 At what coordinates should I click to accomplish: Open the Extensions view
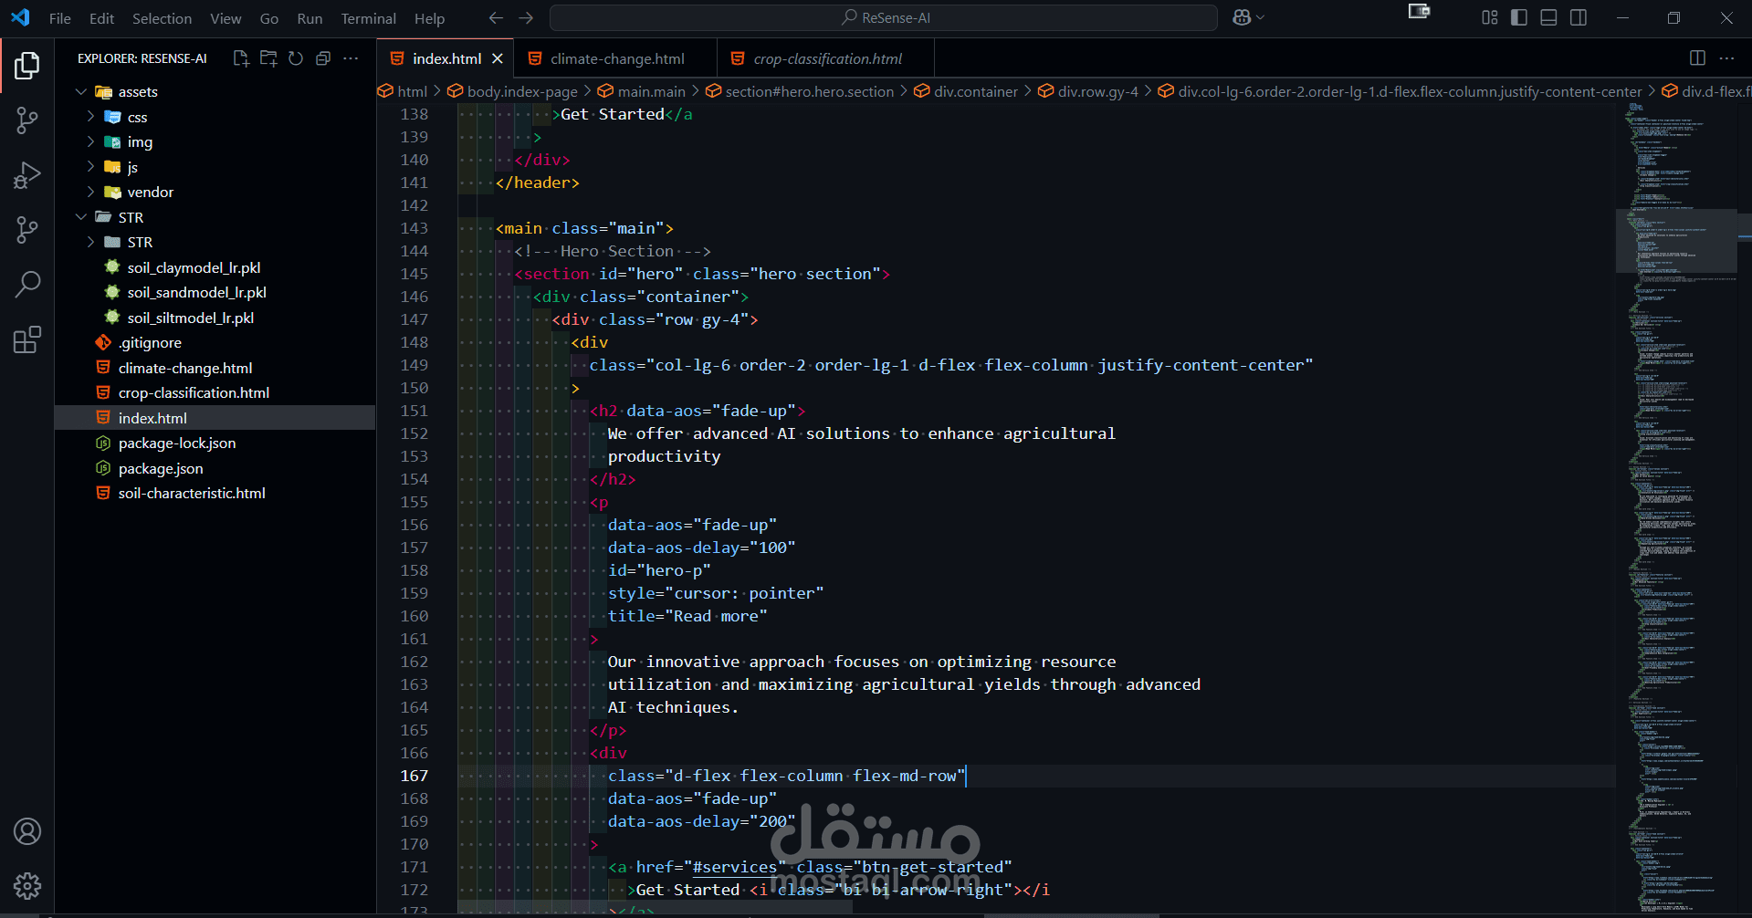click(27, 339)
